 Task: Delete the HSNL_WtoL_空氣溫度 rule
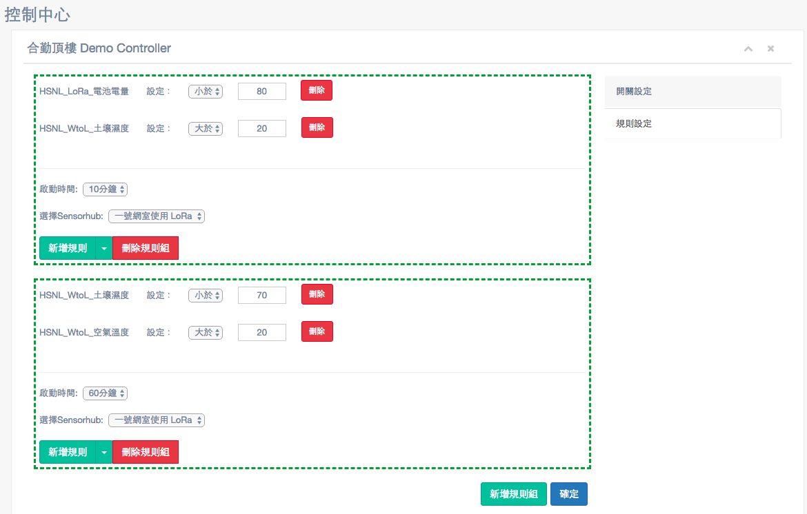click(317, 331)
